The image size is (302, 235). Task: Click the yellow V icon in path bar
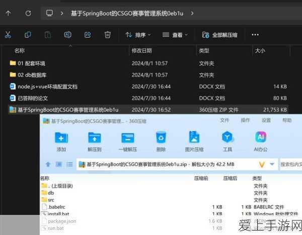tap(262, 165)
